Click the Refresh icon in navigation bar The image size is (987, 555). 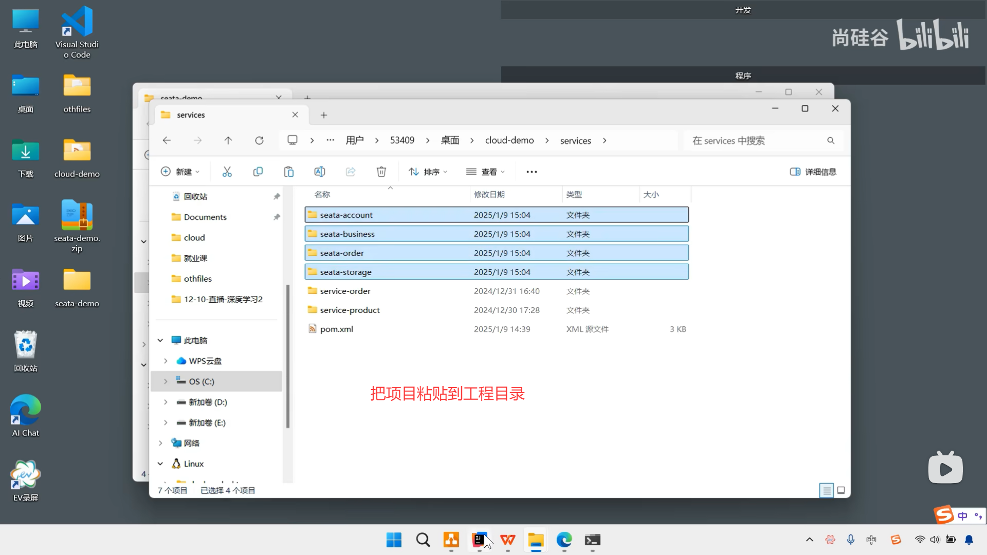pos(259,140)
